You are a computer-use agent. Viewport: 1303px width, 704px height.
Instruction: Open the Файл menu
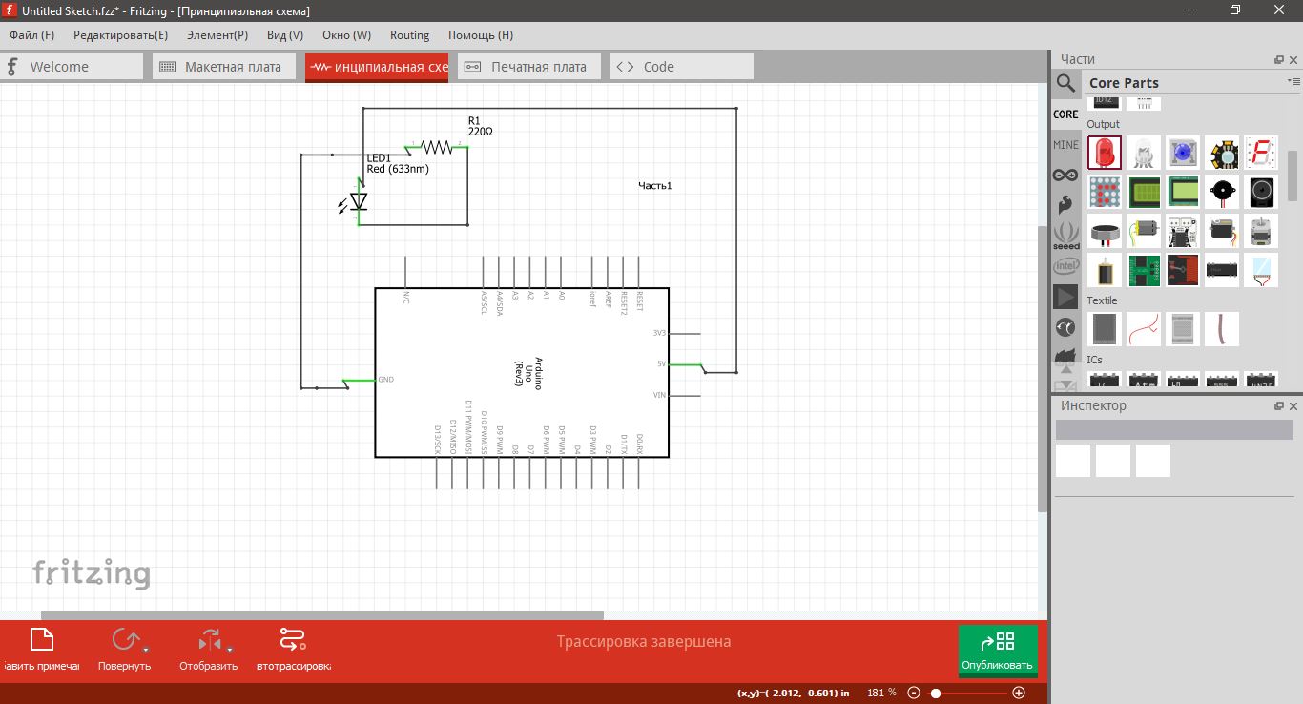[x=32, y=35]
